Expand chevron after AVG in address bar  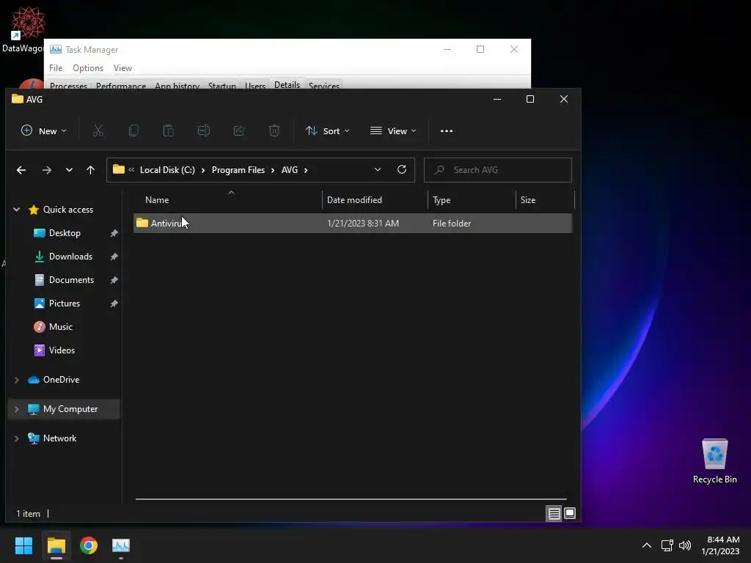[306, 170]
